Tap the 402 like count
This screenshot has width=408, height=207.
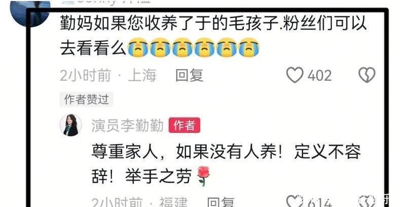coord(319,76)
